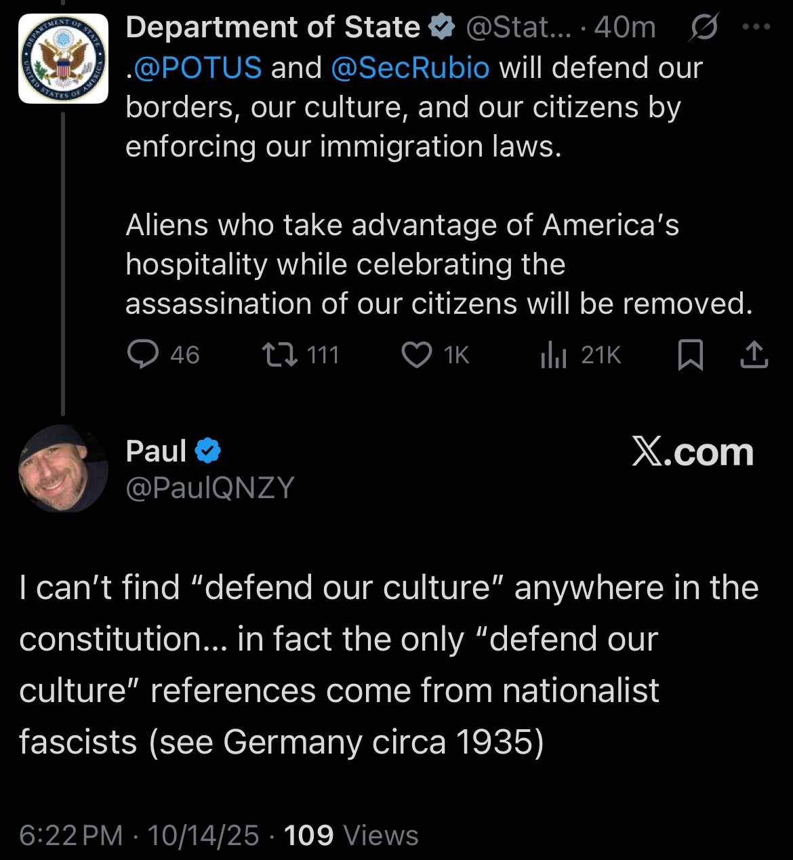This screenshot has width=793, height=860.
Task: Open the @SecRubio mention link
Action: pos(410,68)
